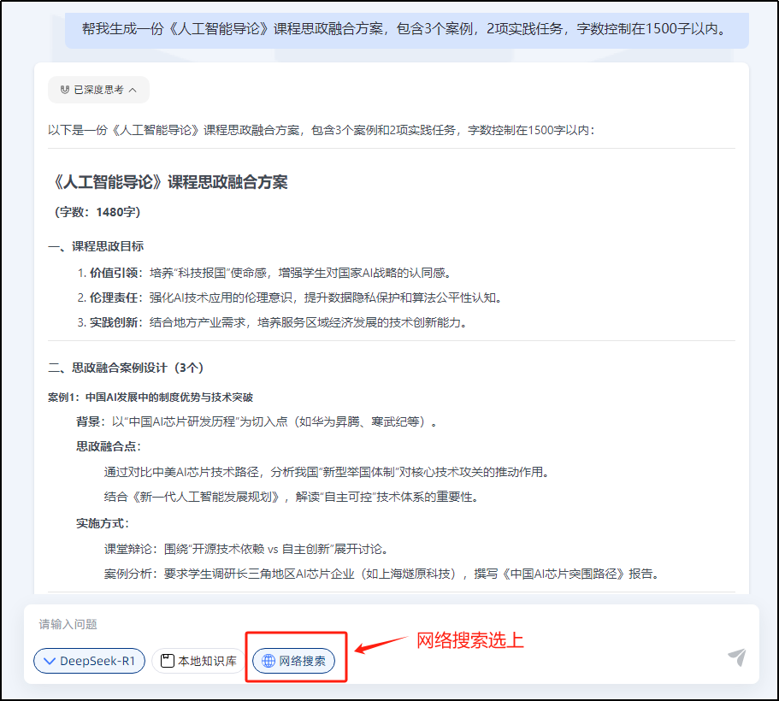The image size is (779, 701).
Task: Click the paper plane send icon
Action: [737, 657]
